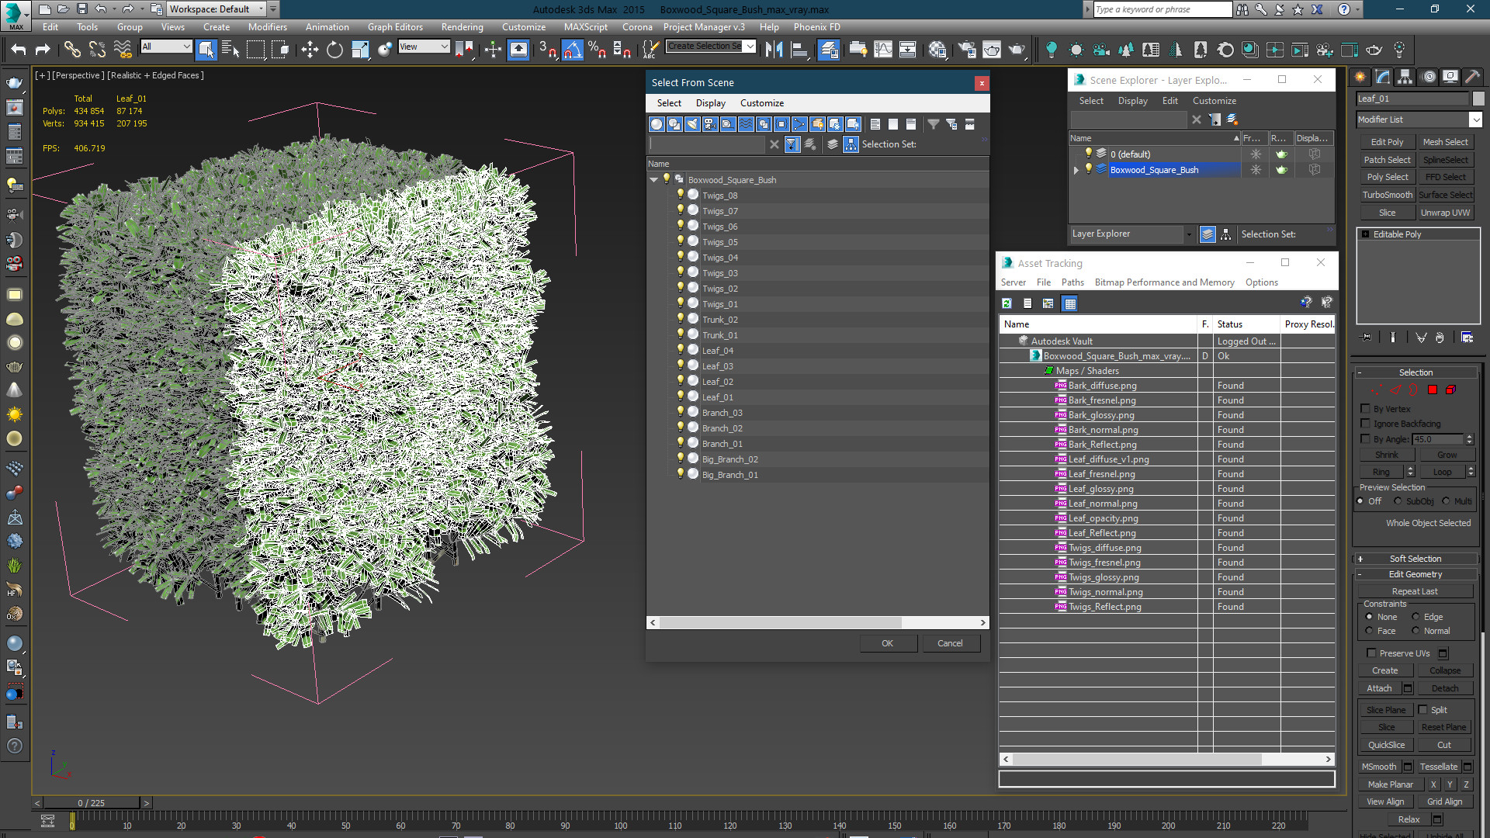The height and width of the screenshot is (838, 1490).
Task: Select the Move tool in main toolbar
Action: (x=310, y=50)
